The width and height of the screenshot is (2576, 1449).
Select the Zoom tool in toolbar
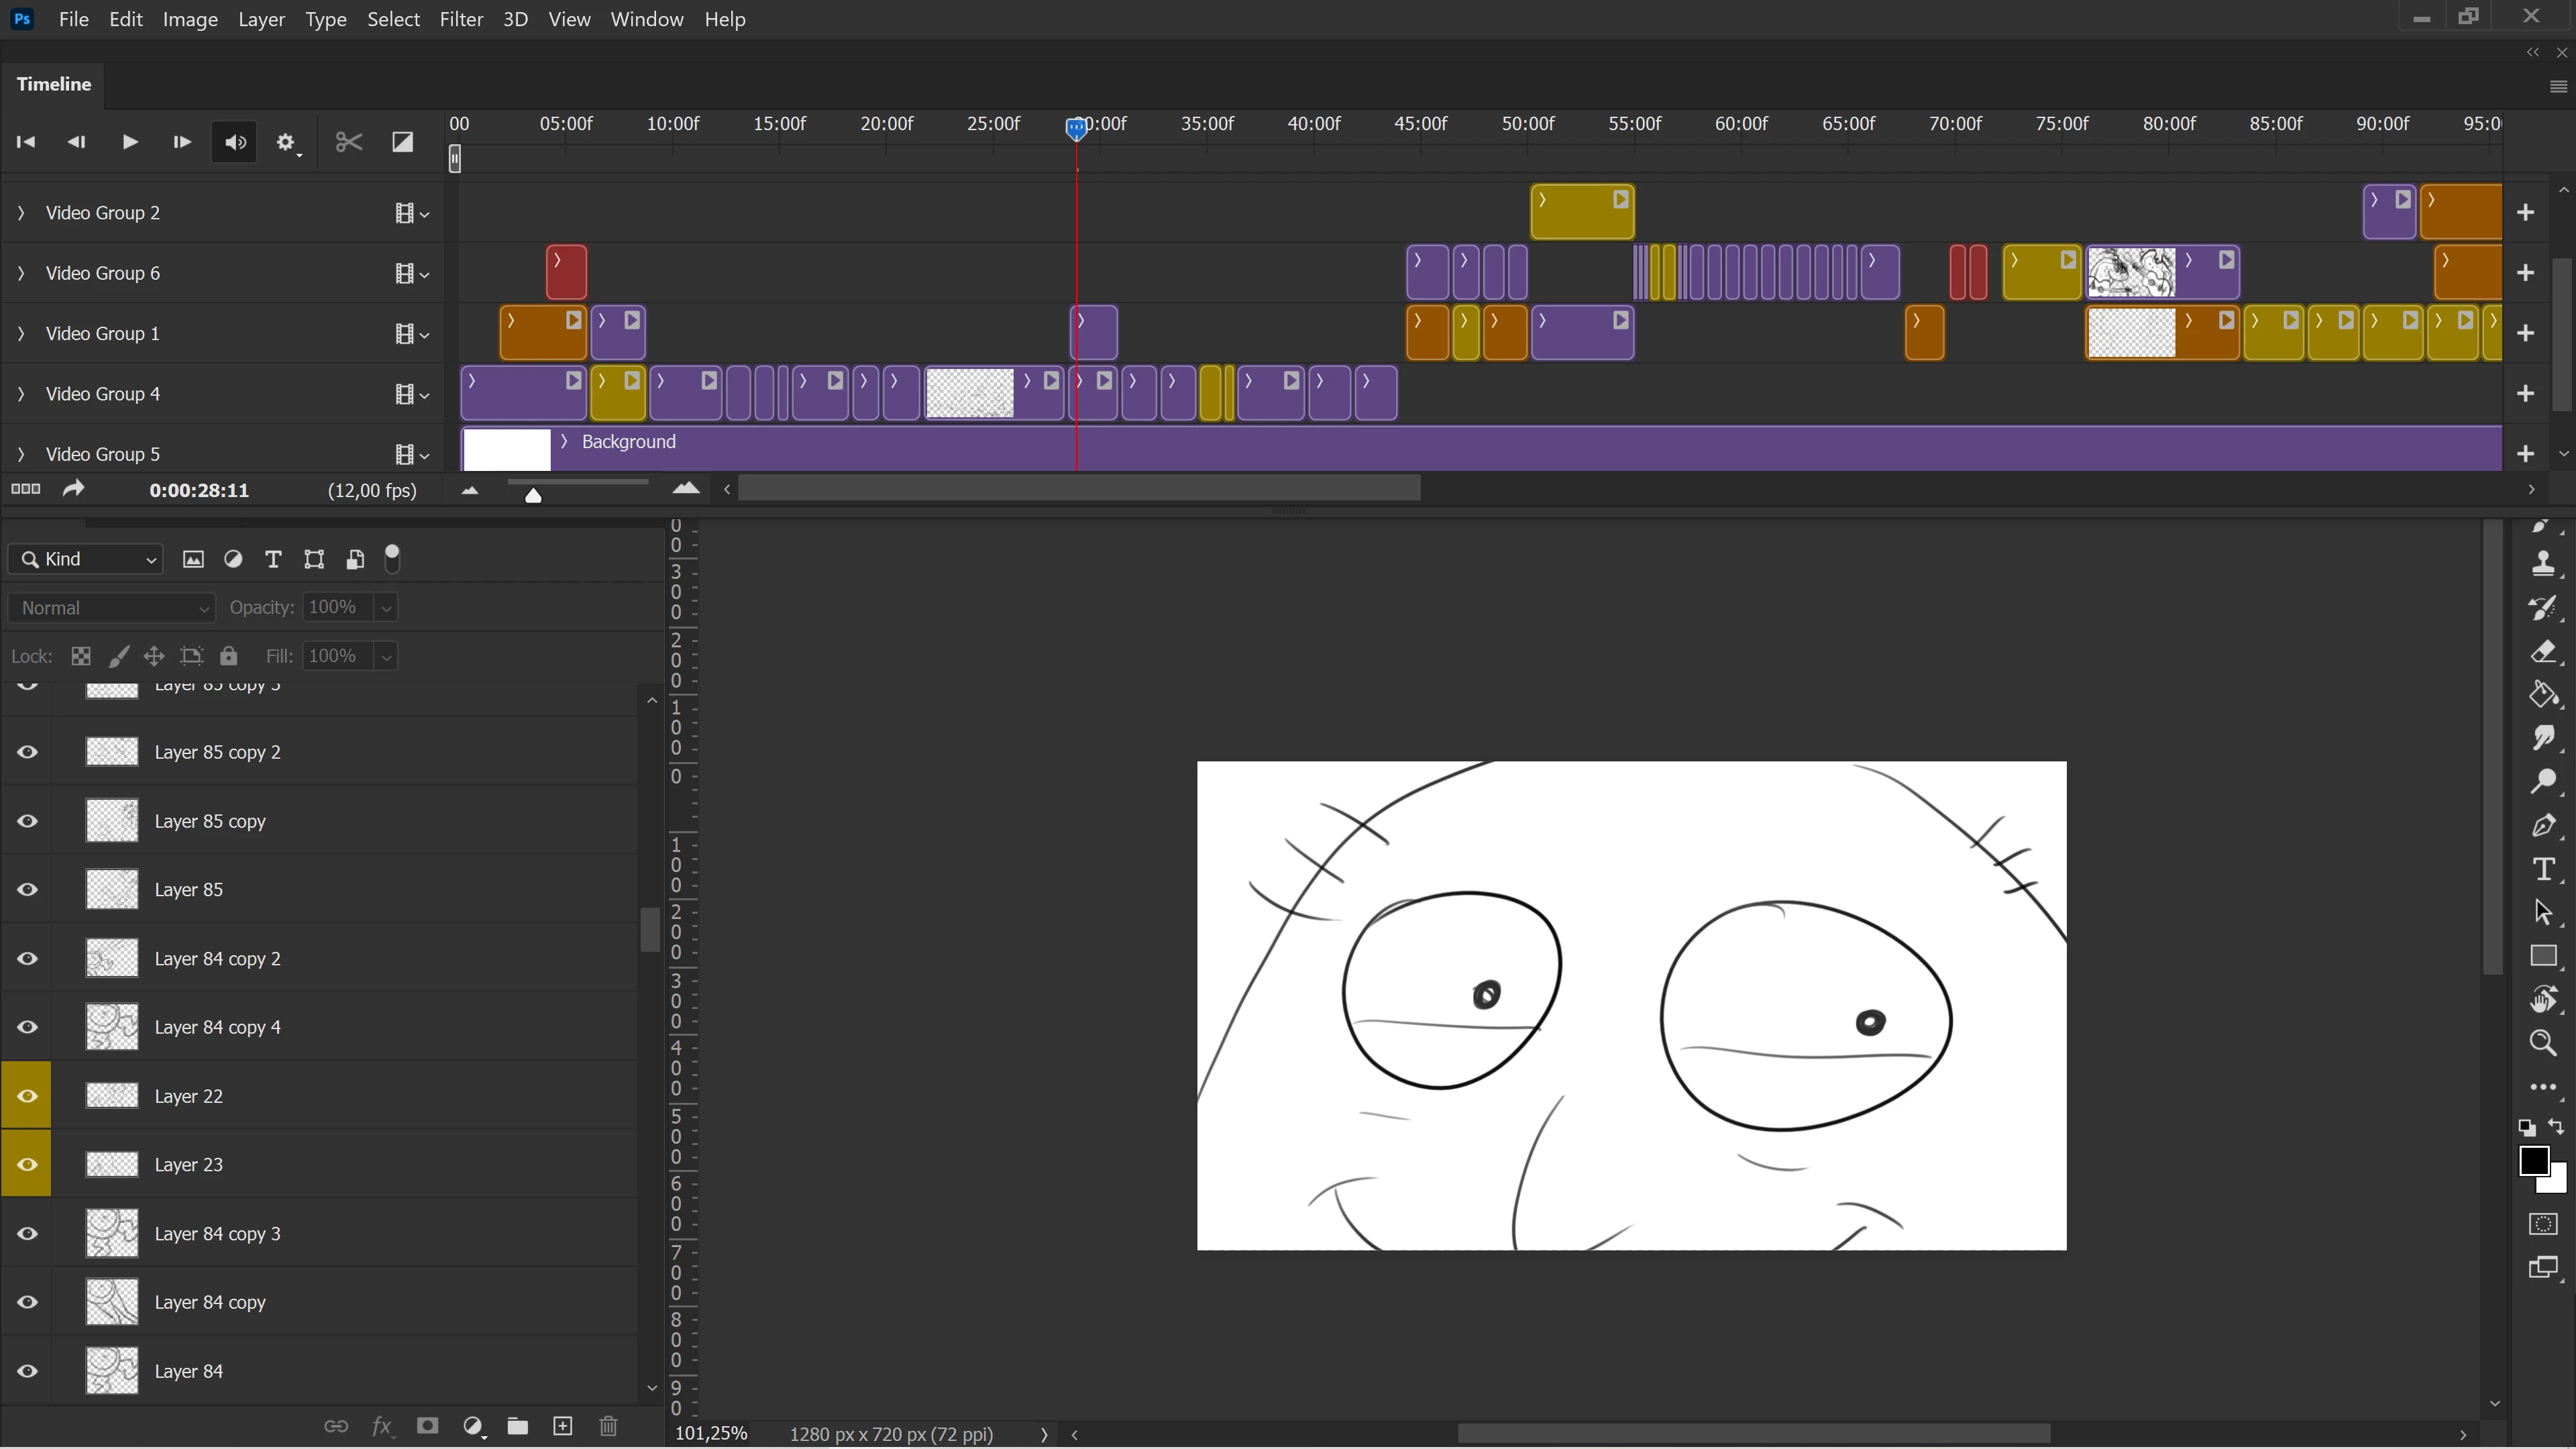coord(2543,1043)
